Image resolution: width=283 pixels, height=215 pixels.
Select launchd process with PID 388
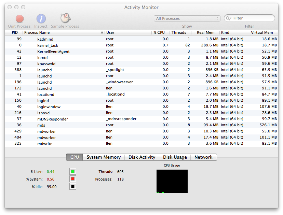click(141, 70)
